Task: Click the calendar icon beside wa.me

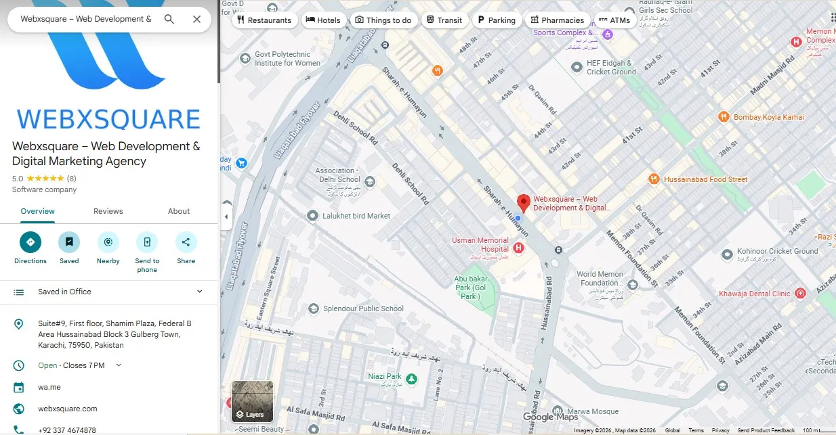Action: click(19, 387)
